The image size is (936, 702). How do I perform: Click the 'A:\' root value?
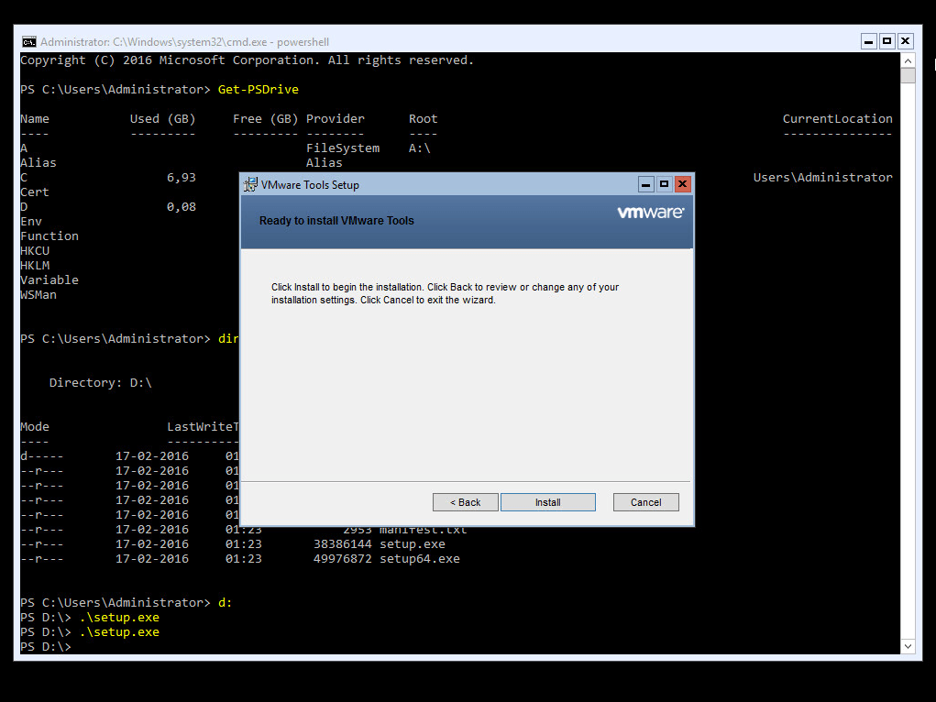tap(420, 148)
